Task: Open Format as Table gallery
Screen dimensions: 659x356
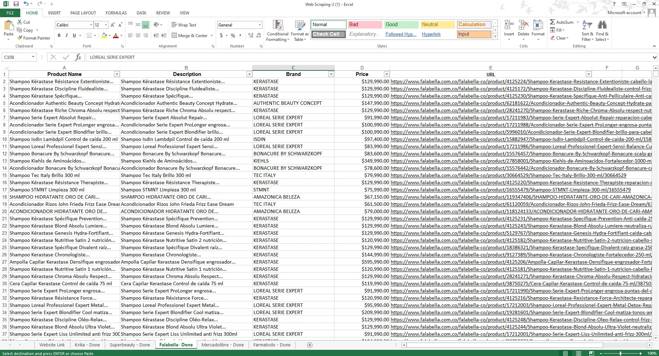Action: [x=300, y=31]
